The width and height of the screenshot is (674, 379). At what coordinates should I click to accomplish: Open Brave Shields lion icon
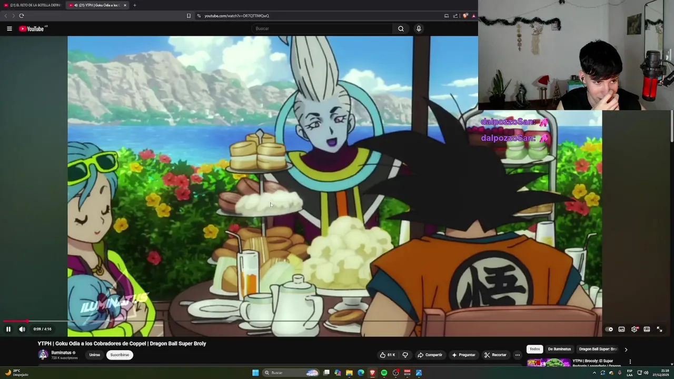tap(465, 16)
